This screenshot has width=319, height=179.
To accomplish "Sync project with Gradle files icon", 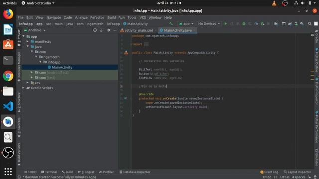I will (x=290, y=24).
